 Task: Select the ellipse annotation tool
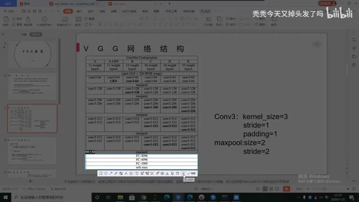(x=106, y=173)
